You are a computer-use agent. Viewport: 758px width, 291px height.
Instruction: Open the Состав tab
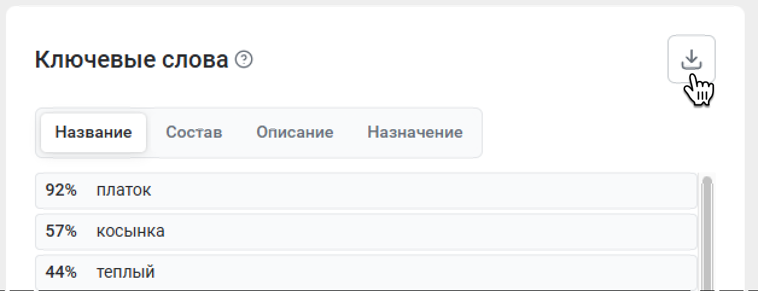click(x=194, y=132)
